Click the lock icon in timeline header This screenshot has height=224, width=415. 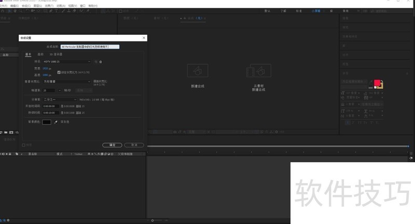[10, 154]
